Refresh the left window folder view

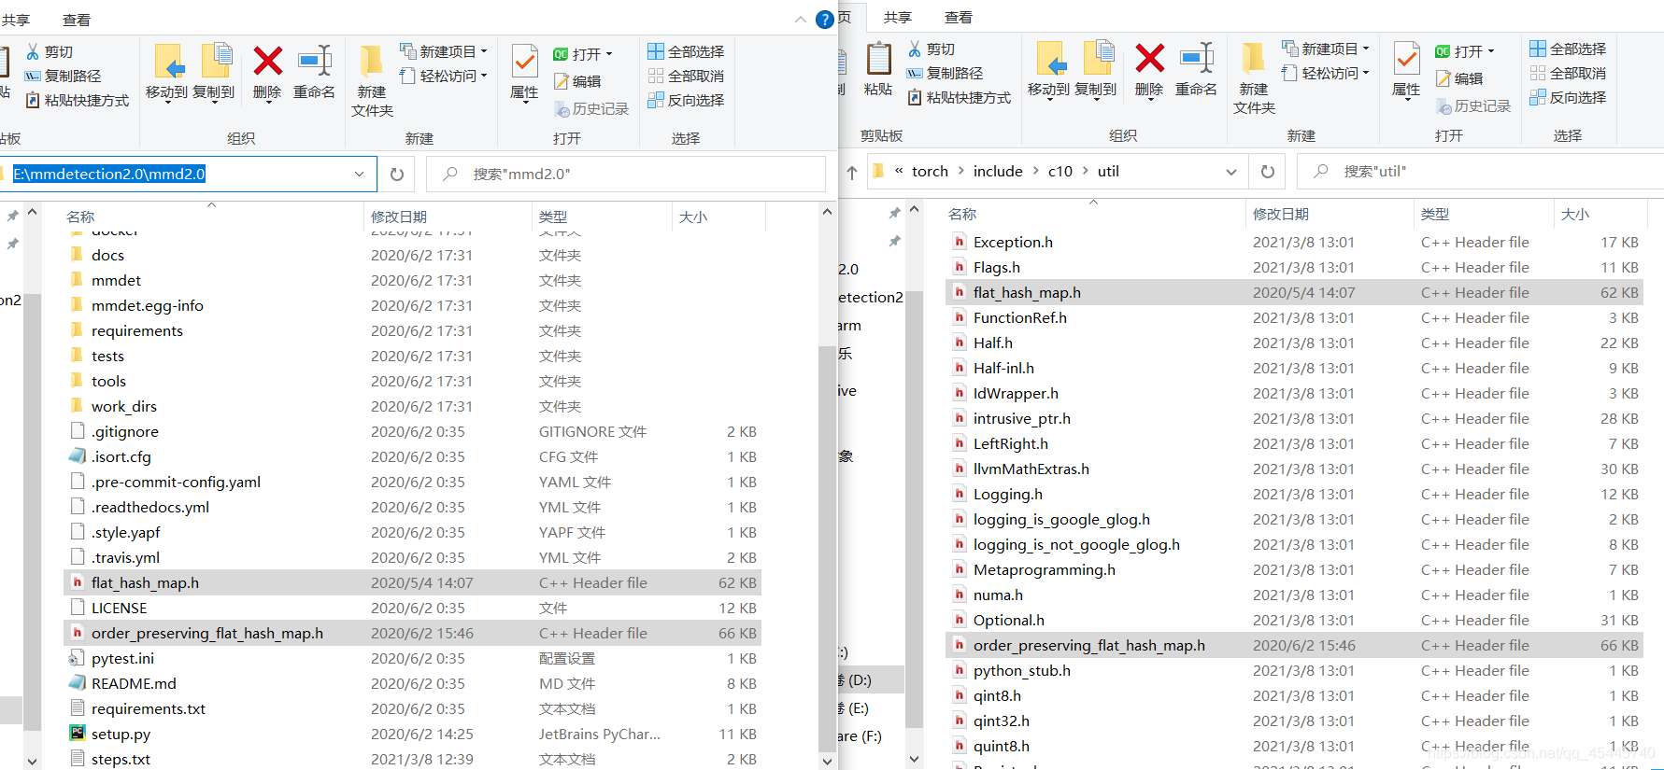coord(397,174)
